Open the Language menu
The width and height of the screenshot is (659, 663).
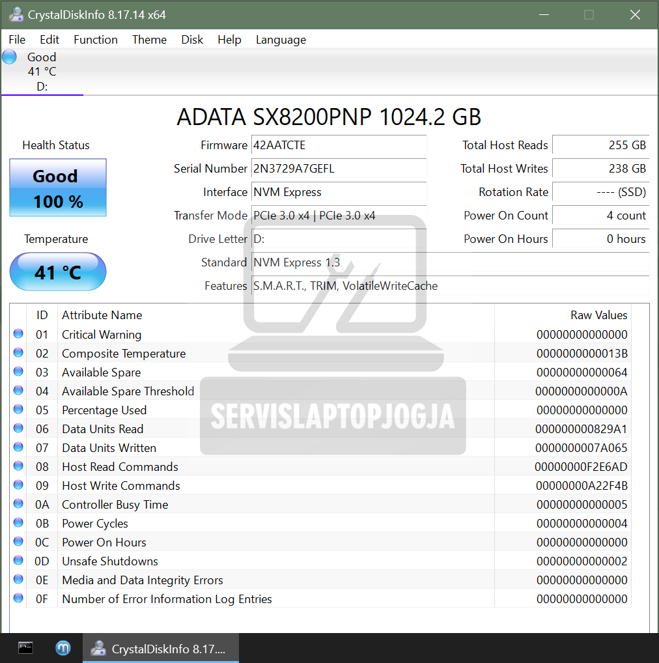pyautogui.click(x=281, y=40)
